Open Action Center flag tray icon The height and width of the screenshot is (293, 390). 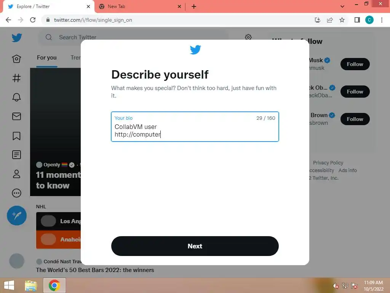tap(354, 286)
